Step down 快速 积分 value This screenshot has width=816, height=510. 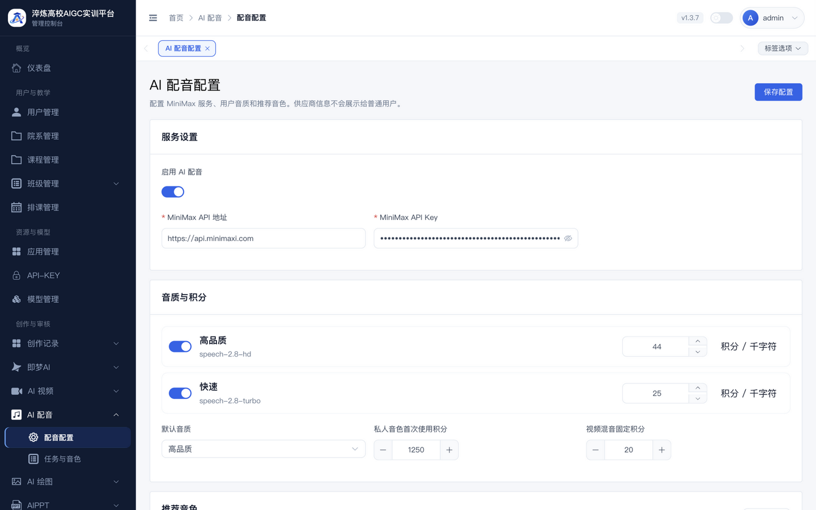tap(698, 398)
